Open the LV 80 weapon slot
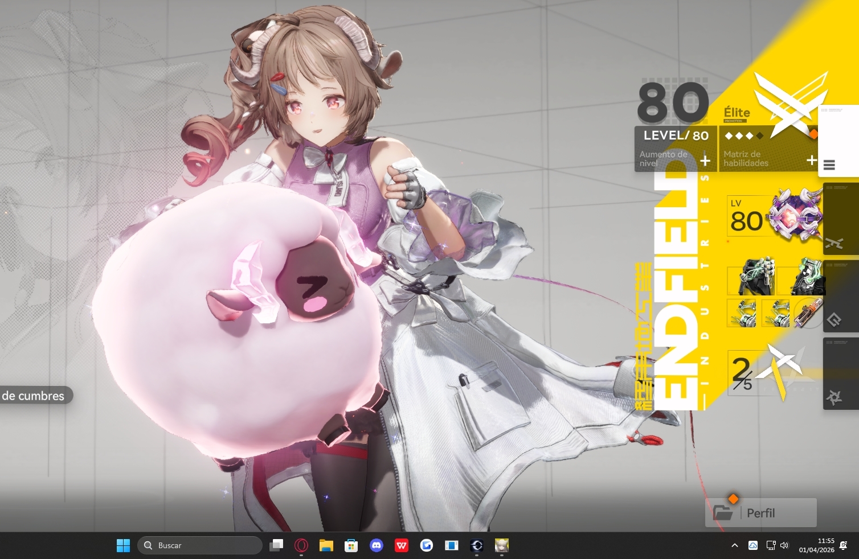Viewport: 859px width, 559px height. 775,217
